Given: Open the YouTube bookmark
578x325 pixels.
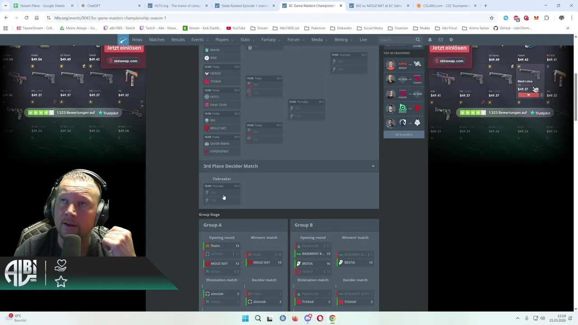Looking at the screenshot, I should pyautogui.click(x=236, y=28).
